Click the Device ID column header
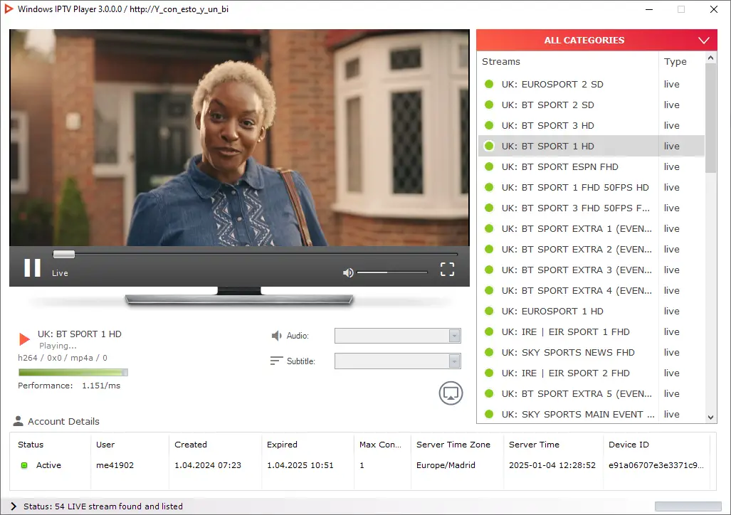731x515 pixels. pos(629,445)
